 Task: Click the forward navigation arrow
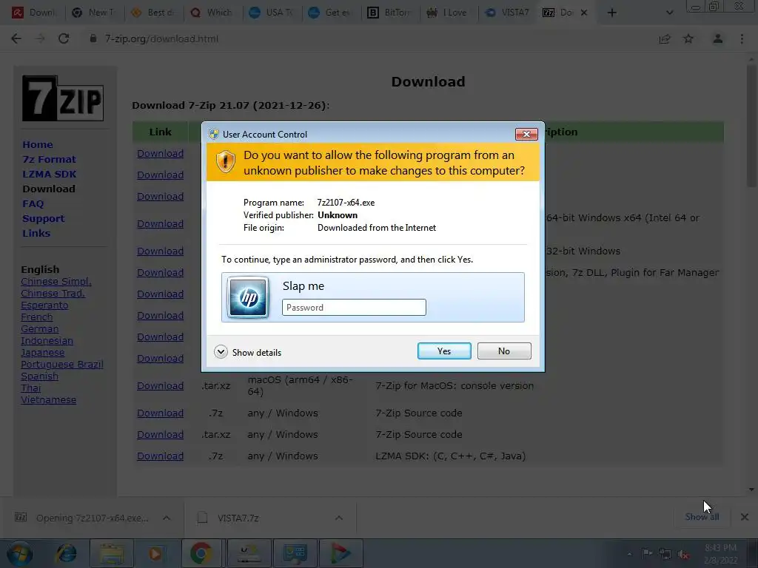tap(40, 38)
